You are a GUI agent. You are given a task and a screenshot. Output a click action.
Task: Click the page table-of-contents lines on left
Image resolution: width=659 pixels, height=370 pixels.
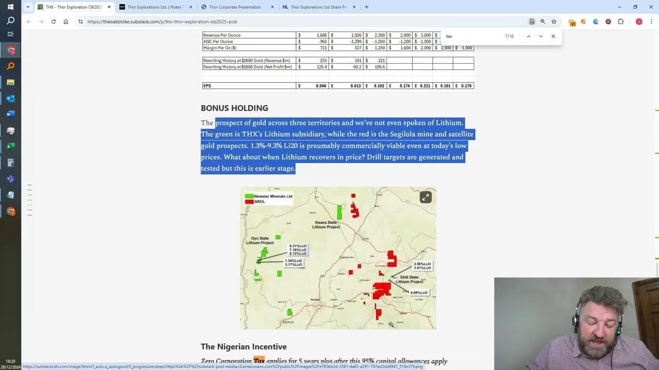click(30, 199)
